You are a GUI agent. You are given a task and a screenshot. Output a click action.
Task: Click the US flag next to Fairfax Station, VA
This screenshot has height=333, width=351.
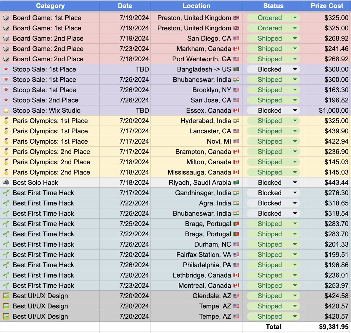coord(236,255)
